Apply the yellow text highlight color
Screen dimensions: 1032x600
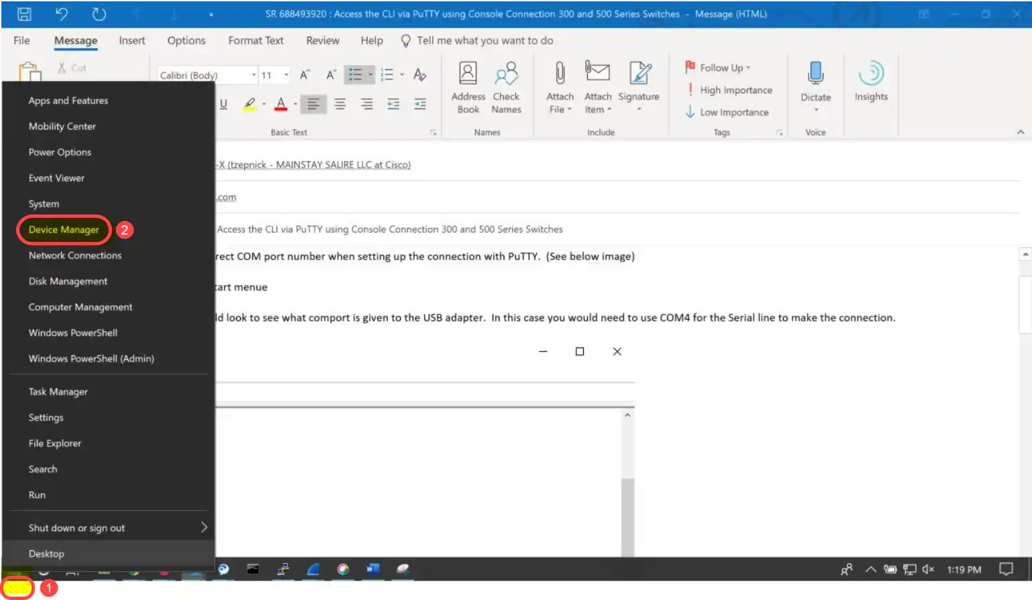[x=250, y=104]
